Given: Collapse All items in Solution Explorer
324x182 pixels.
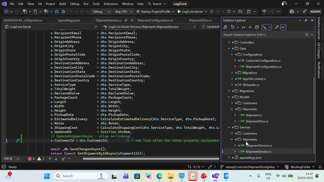Looking at the screenshot, I should point(250,27).
